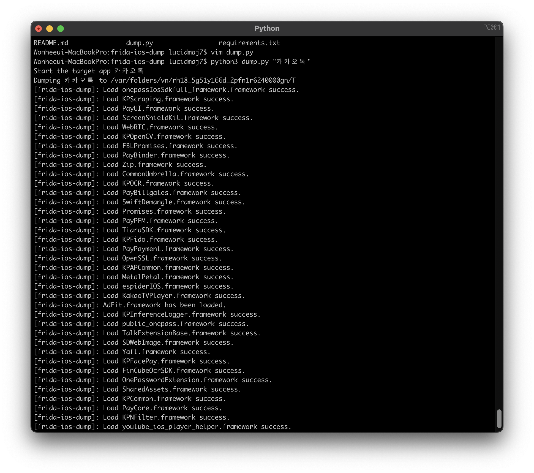This screenshot has width=534, height=473.
Task: Click the Python window title
Action: 267,28
